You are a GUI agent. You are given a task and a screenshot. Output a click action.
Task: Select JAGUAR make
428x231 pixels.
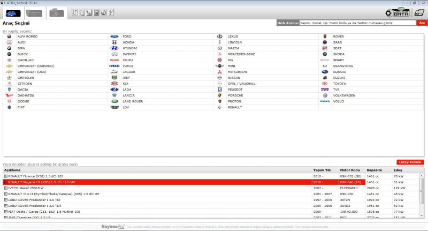point(129,72)
